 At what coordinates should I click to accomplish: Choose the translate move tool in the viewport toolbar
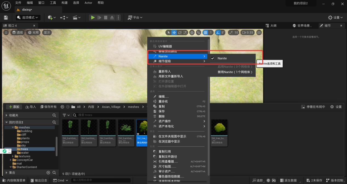pos(174,33)
